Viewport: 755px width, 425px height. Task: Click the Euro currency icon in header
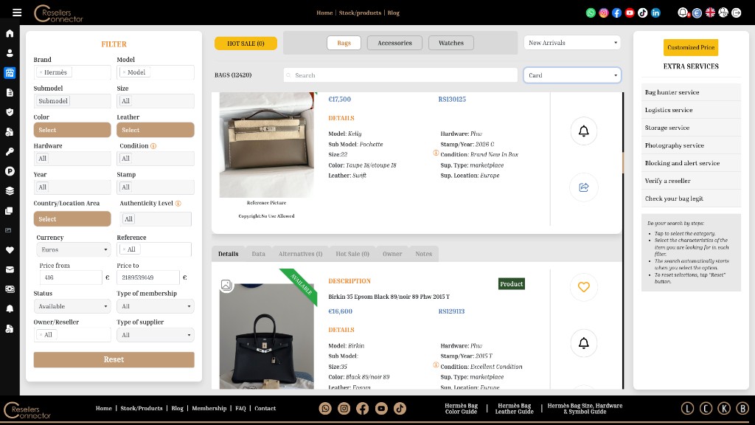point(697,13)
